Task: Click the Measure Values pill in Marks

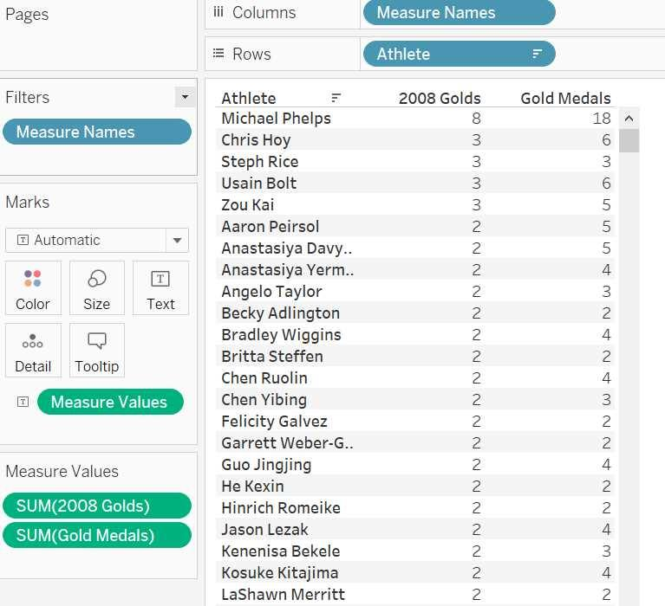Action: (109, 402)
